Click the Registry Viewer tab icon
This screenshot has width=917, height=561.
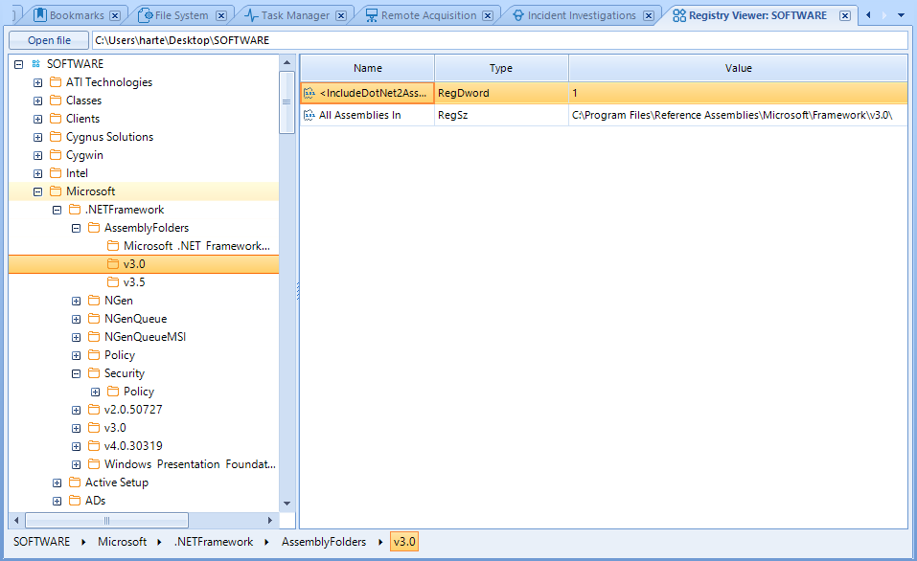679,15
